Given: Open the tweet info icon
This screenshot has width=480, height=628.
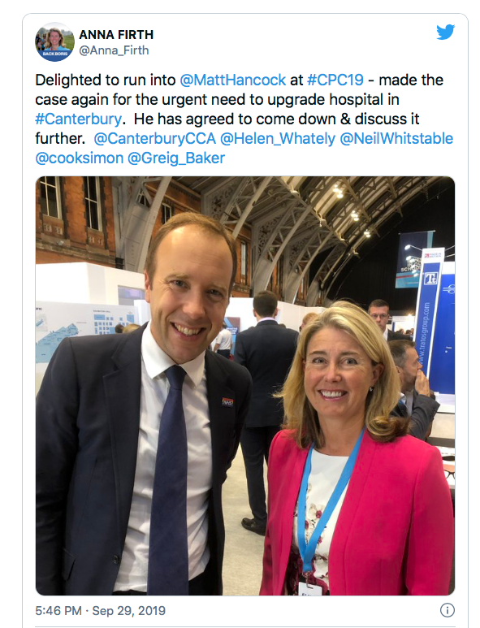Looking at the screenshot, I should 448,610.
